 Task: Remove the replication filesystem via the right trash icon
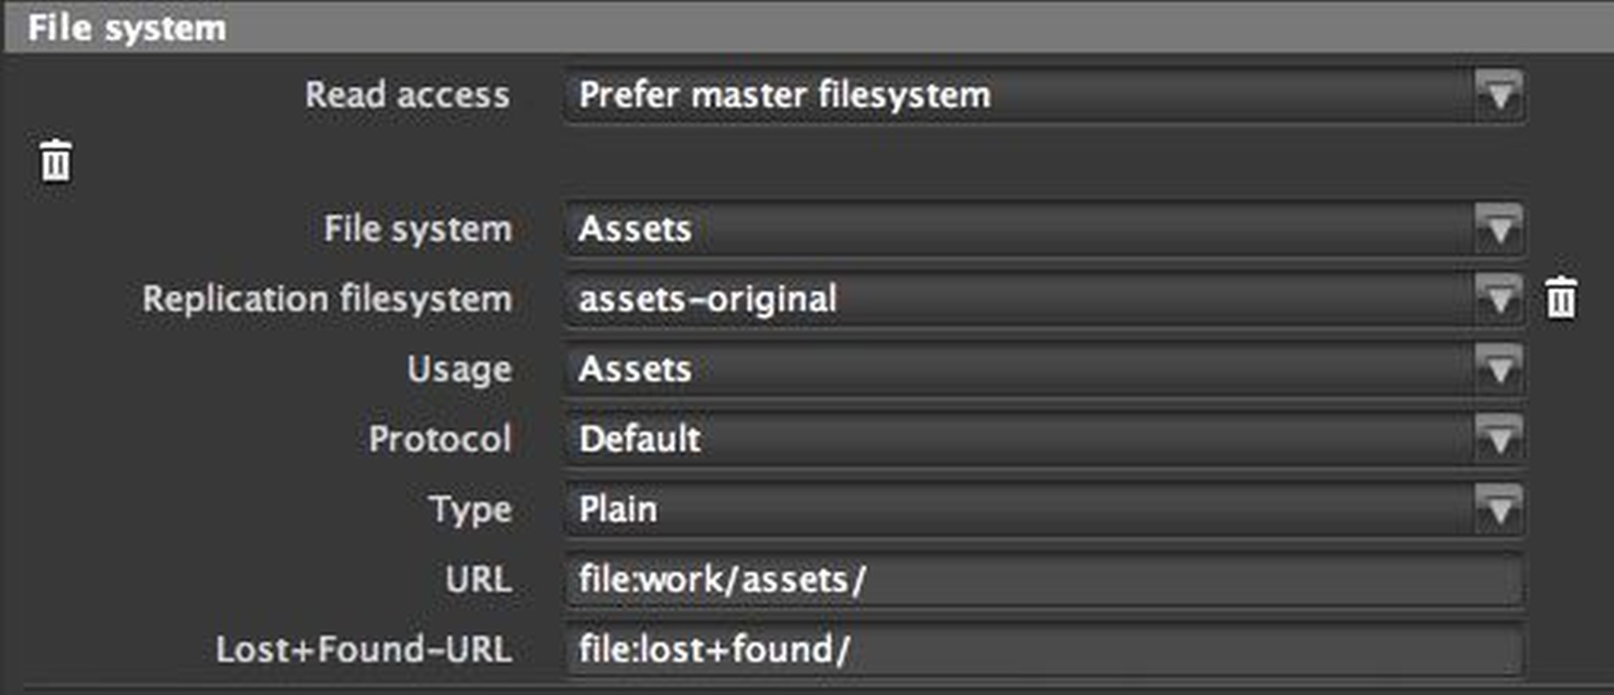[x=1560, y=299]
